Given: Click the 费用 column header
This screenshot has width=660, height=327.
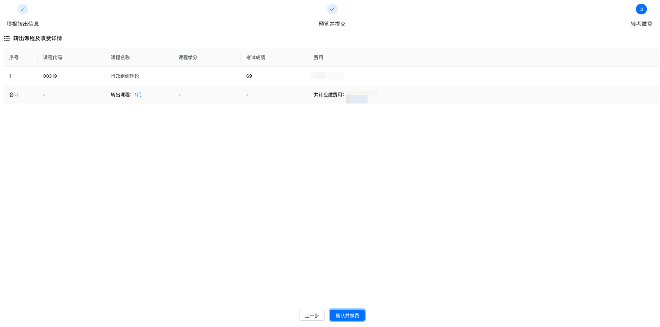Looking at the screenshot, I should point(318,57).
